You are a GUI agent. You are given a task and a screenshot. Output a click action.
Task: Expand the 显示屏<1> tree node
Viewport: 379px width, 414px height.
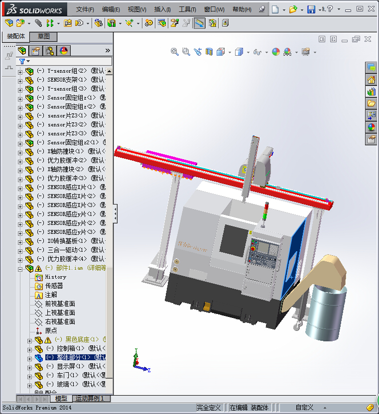click(x=29, y=368)
